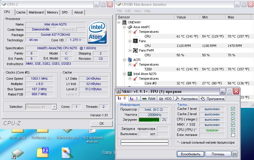This screenshot has height=160, width=254.
Task: Collapse the Intel Atom N270 tree node
Action: pyautogui.click(x=124, y=74)
